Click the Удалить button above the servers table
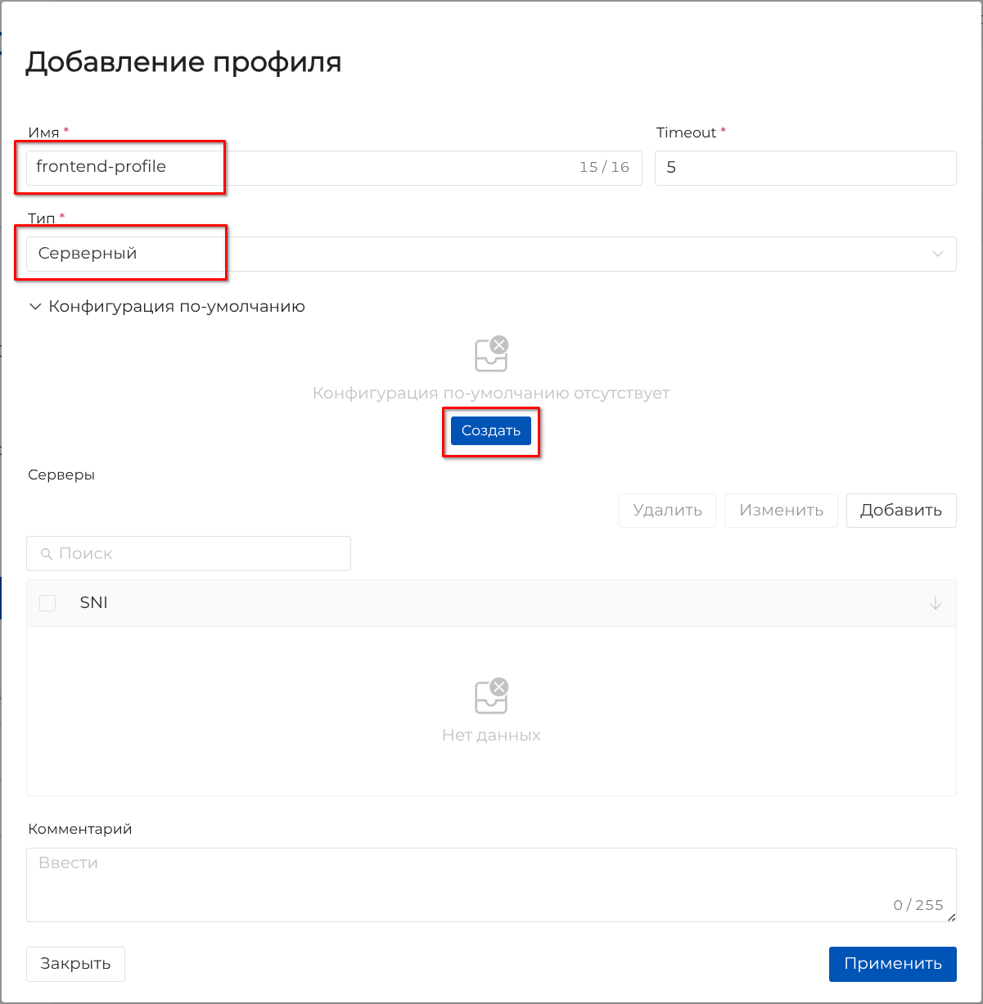983x1004 pixels. pos(667,511)
